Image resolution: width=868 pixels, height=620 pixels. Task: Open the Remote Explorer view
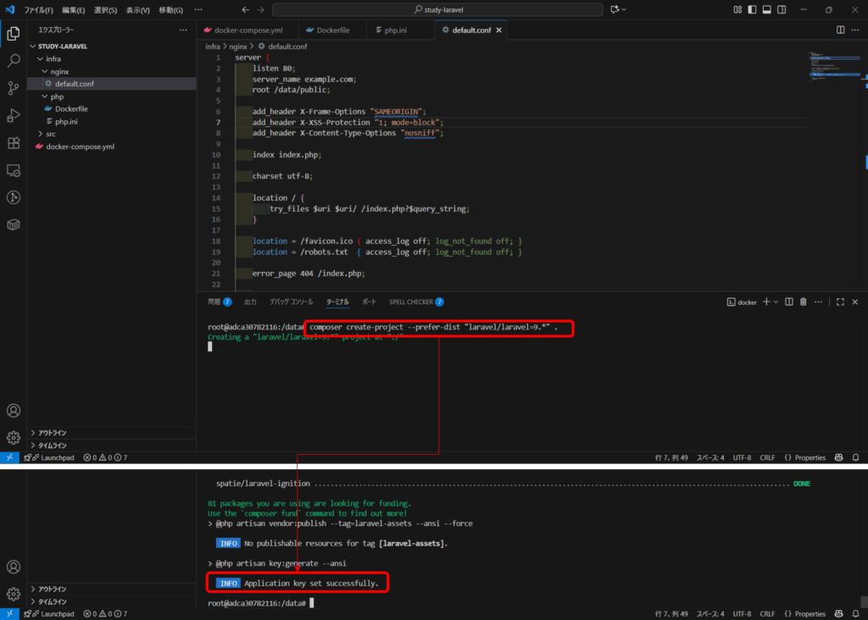(x=14, y=170)
